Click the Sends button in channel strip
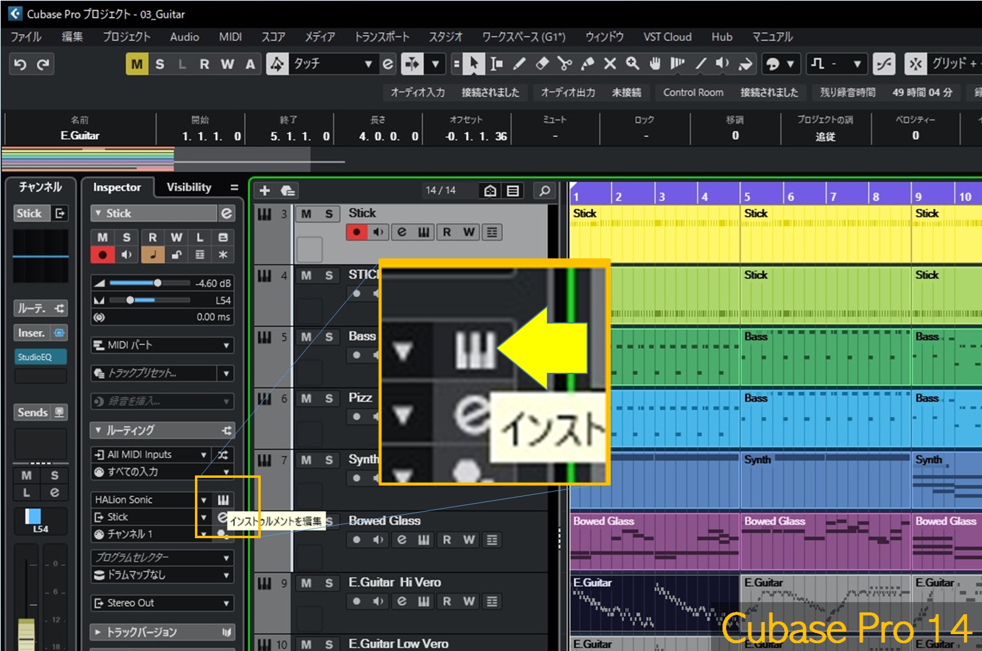Viewport: 982px width, 651px height. [40, 413]
